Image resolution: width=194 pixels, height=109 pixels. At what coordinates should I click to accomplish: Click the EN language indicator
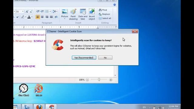[x=144, y=107]
